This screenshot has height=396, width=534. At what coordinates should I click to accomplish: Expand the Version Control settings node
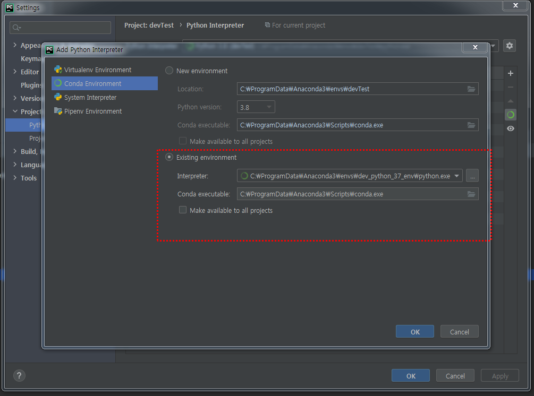[15, 98]
